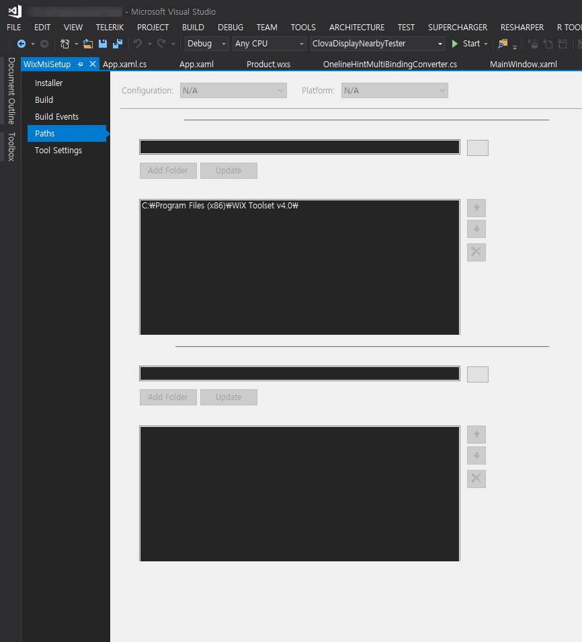582x642 pixels.
Task: Click the Save floppy disk icon
Action: pyautogui.click(x=103, y=44)
